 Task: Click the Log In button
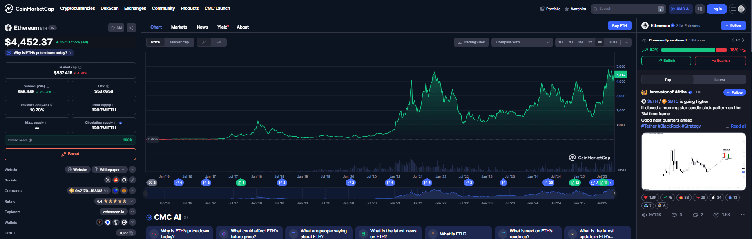coord(717,9)
